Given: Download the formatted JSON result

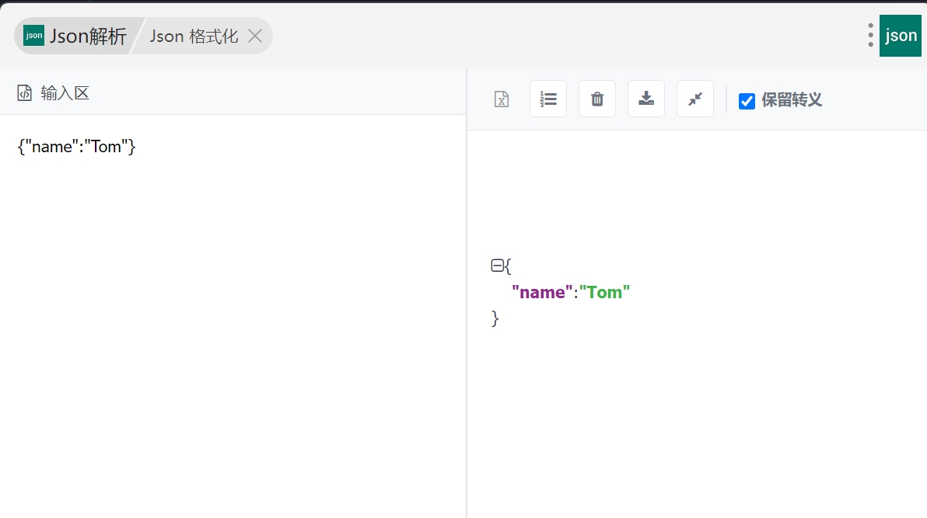Looking at the screenshot, I should tap(646, 99).
